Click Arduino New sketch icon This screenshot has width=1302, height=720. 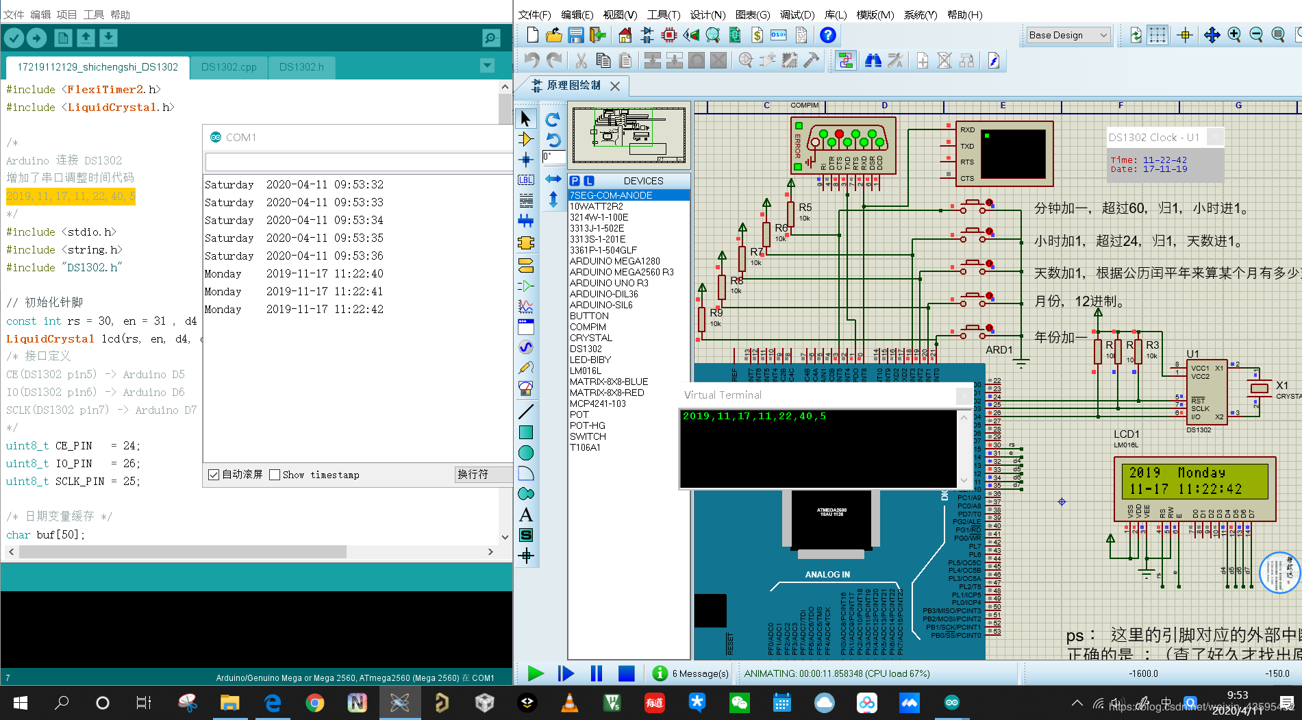pyautogui.click(x=63, y=38)
